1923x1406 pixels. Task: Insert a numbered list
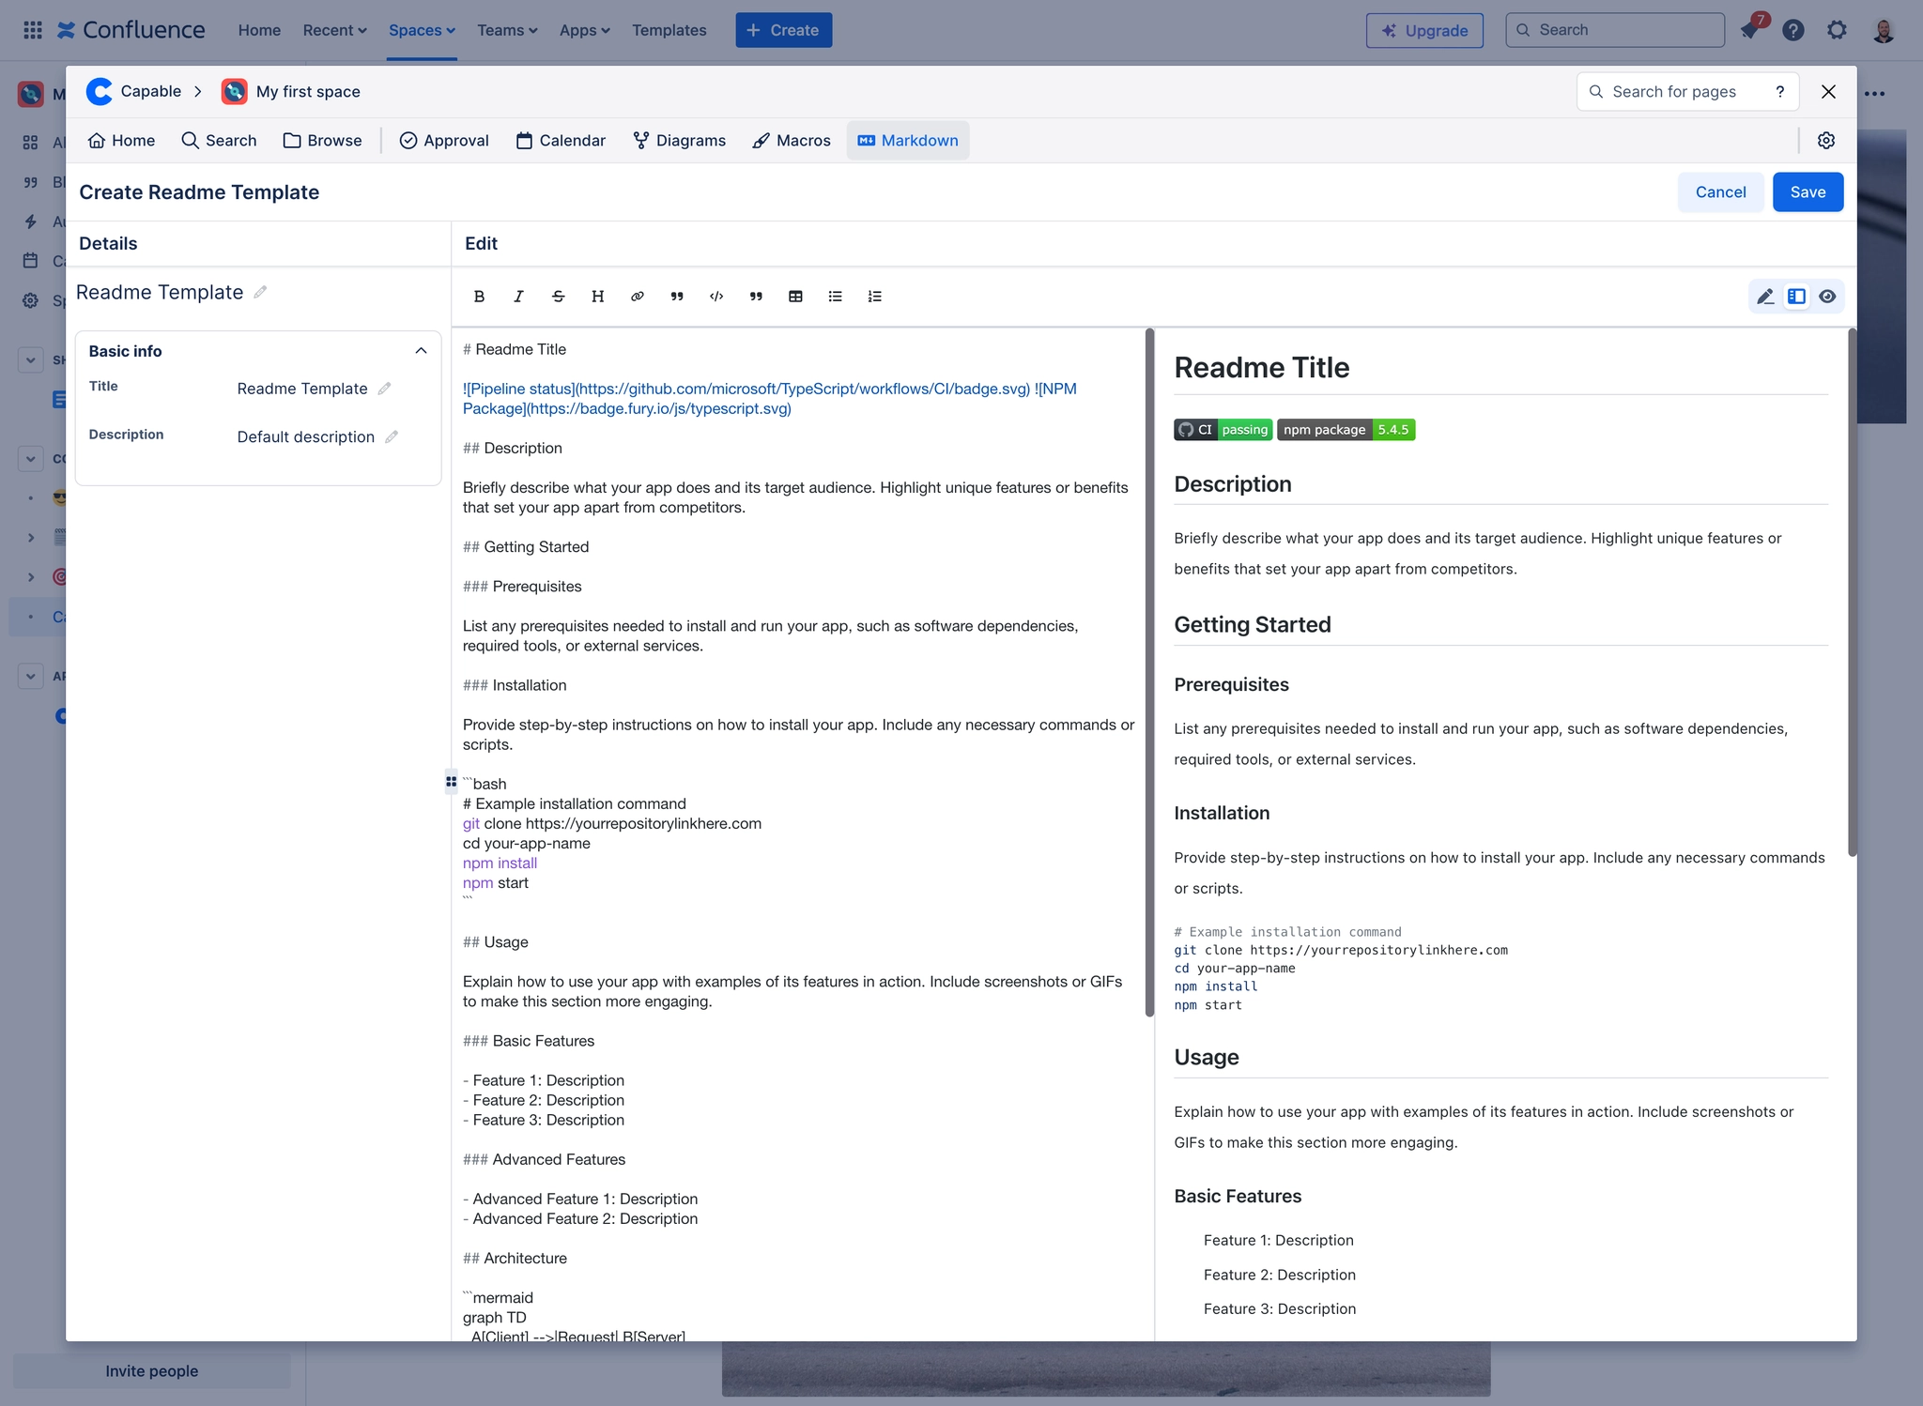(874, 297)
